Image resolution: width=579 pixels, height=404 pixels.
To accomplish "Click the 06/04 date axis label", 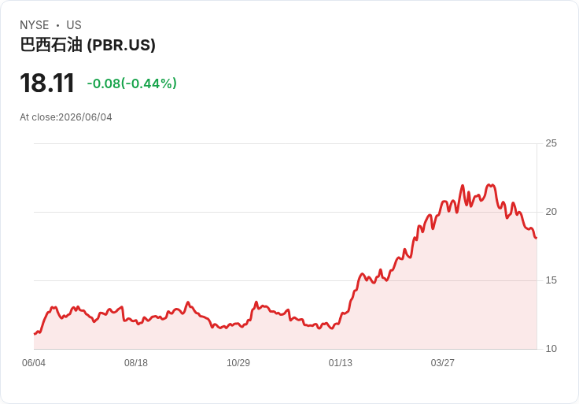I will [x=34, y=362].
